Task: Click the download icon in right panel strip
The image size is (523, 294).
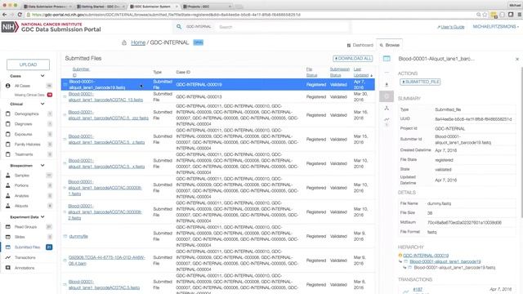Action: tap(387, 85)
